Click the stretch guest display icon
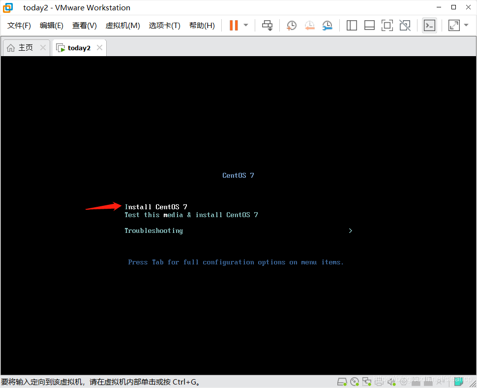Viewport: 477px width, 388px height. pyautogui.click(x=454, y=25)
